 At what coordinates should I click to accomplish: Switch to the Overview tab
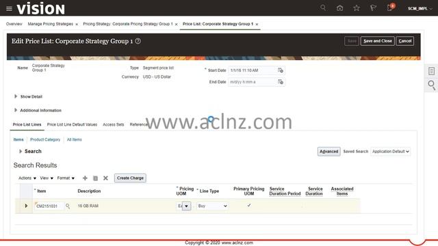(14, 24)
